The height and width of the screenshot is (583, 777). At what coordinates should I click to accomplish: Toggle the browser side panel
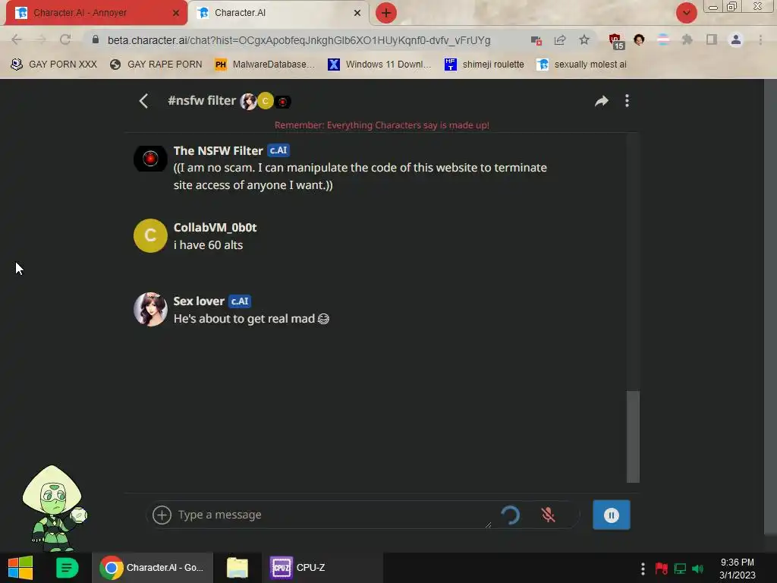tap(712, 39)
